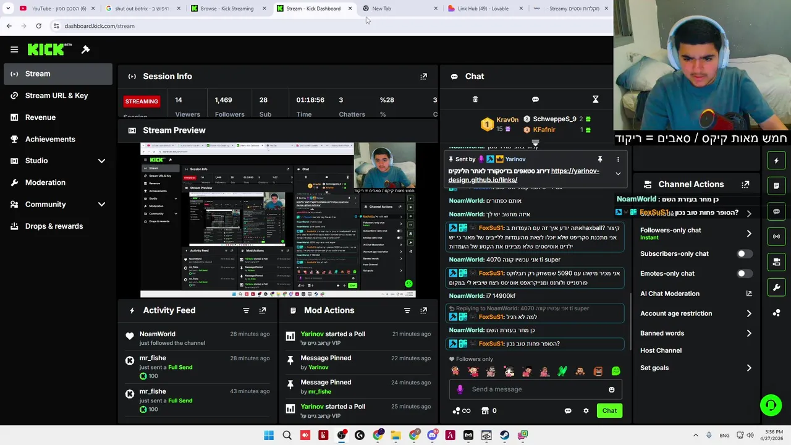Switch to Browse - Kick Streaming browser tab
The image size is (791, 445).
227,9
